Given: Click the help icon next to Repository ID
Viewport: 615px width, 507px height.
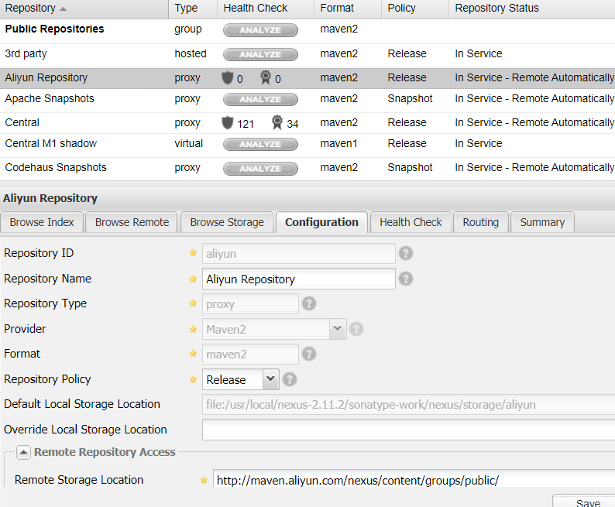Looking at the screenshot, I should point(406,253).
